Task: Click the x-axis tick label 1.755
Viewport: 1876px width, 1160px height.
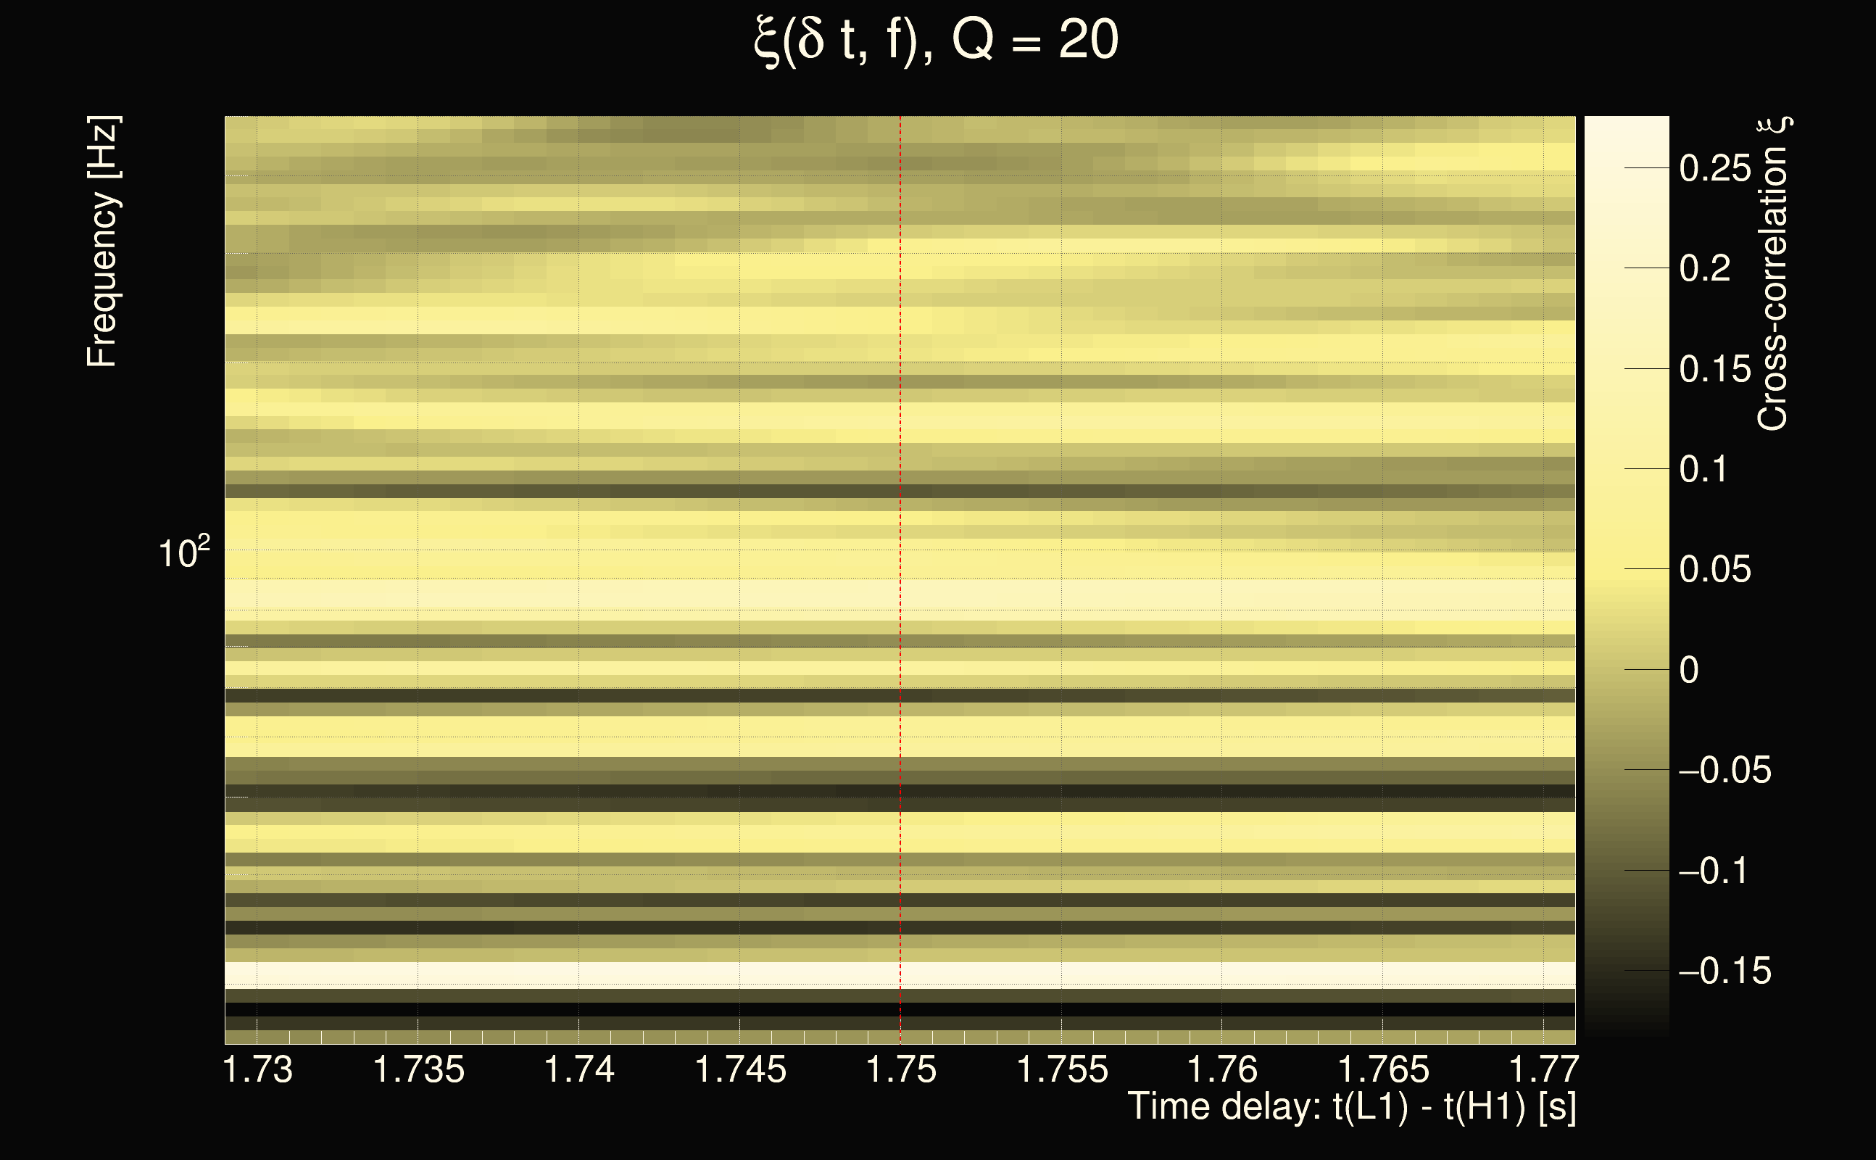Action: (1062, 1069)
